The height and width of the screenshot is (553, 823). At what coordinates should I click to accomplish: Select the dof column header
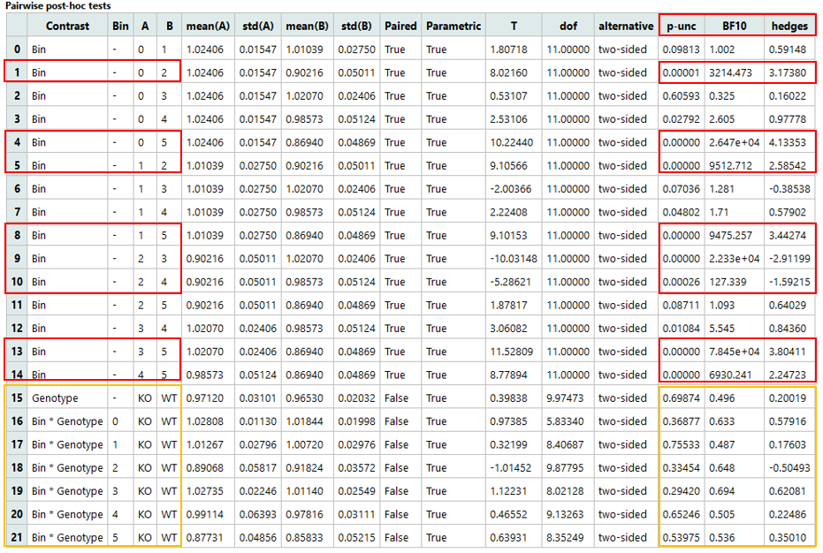point(568,26)
